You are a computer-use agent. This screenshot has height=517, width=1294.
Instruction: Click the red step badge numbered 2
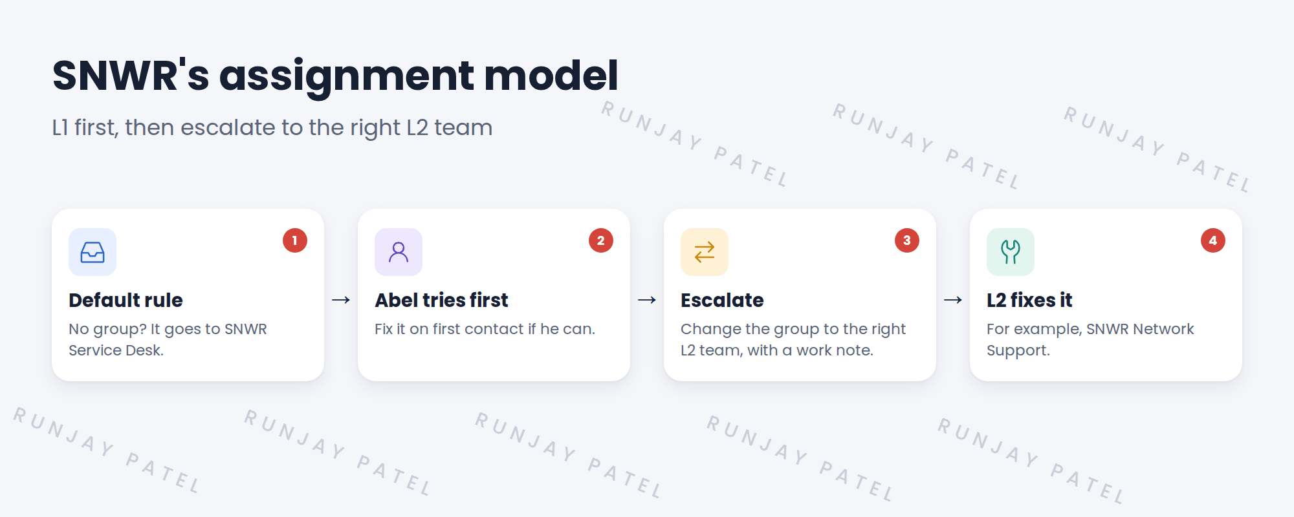pos(601,240)
